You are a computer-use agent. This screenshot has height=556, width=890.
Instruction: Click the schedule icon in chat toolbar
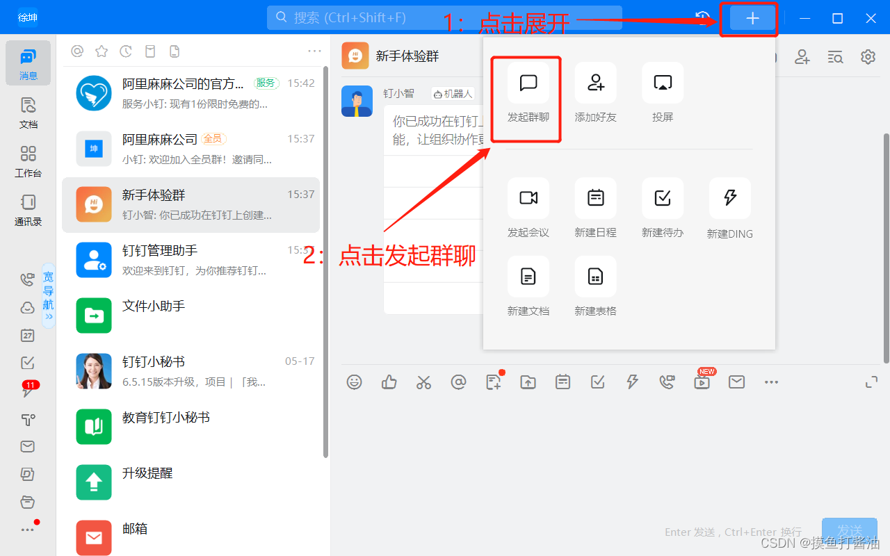[x=563, y=382]
